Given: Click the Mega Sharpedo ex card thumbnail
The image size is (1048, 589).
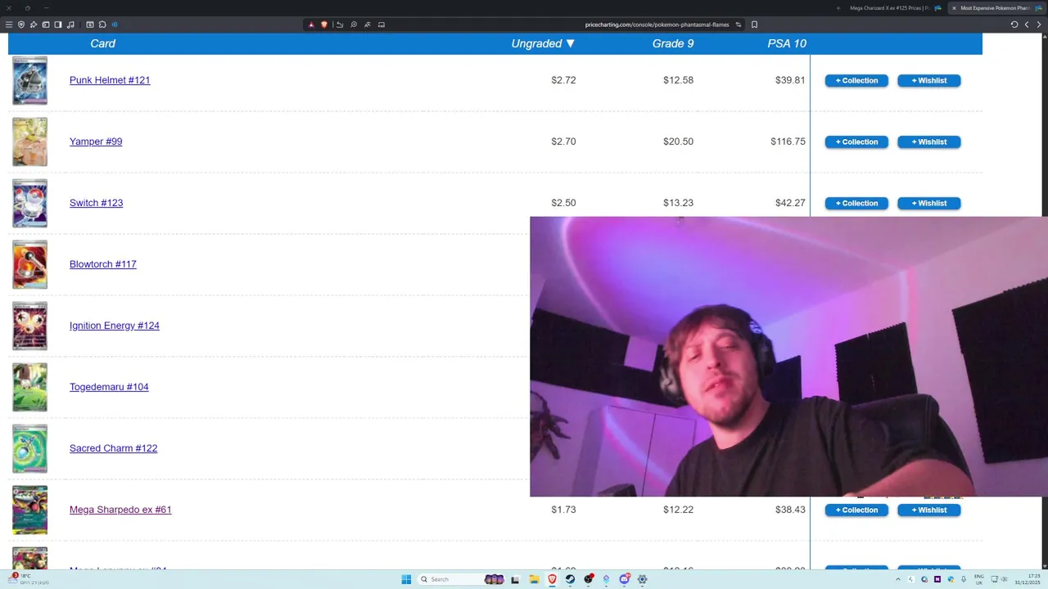Looking at the screenshot, I should tap(29, 510).
